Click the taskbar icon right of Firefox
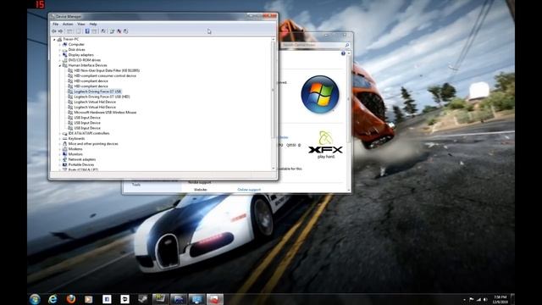This screenshot has width=542, height=305. (x=88, y=299)
